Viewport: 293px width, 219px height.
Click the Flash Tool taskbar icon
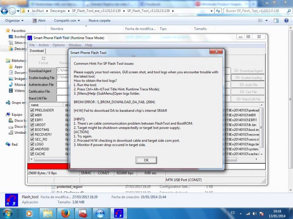[x=119, y=214]
